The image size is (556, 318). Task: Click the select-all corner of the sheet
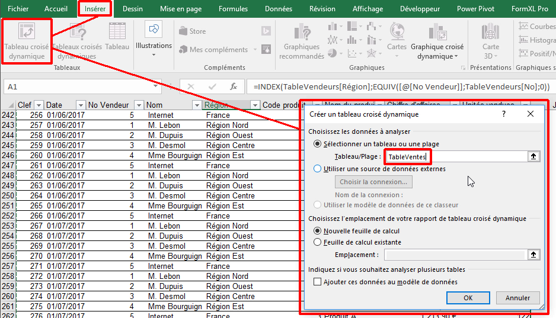click(10, 105)
